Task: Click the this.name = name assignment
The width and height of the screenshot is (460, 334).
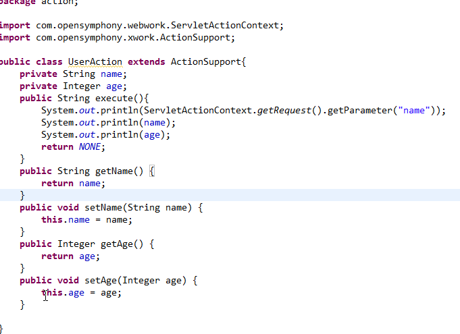Action: coord(87,220)
